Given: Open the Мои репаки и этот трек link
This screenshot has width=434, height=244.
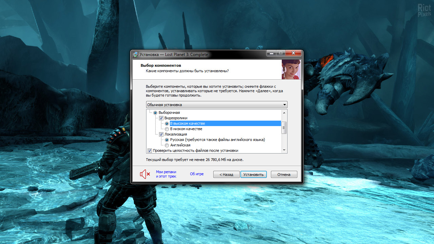Looking at the screenshot, I should [166, 174].
